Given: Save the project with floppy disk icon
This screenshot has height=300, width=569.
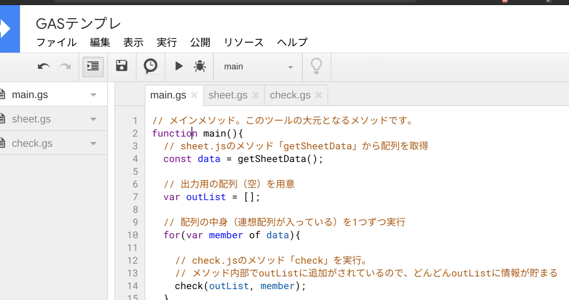Looking at the screenshot, I should (x=121, y=66).
